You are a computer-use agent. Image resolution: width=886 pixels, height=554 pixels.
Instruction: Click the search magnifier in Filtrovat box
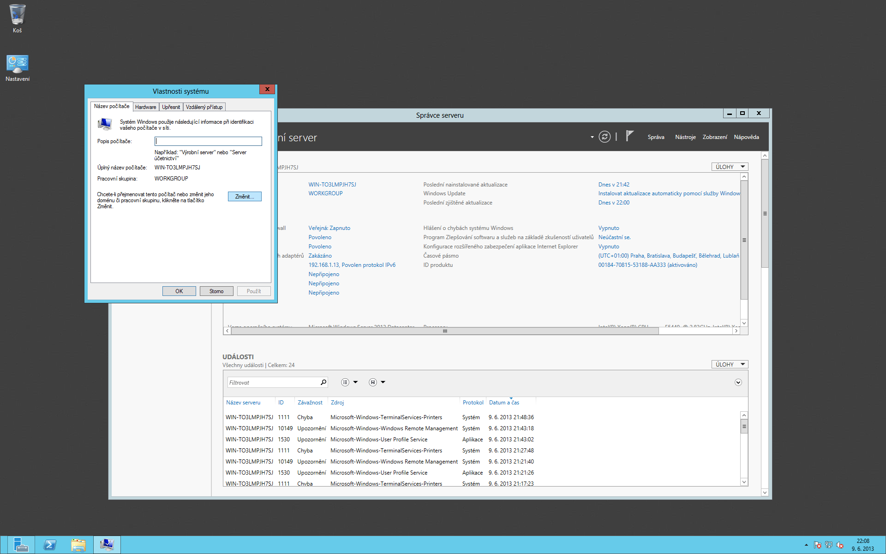pyautogui.click(x=323, y=382)
